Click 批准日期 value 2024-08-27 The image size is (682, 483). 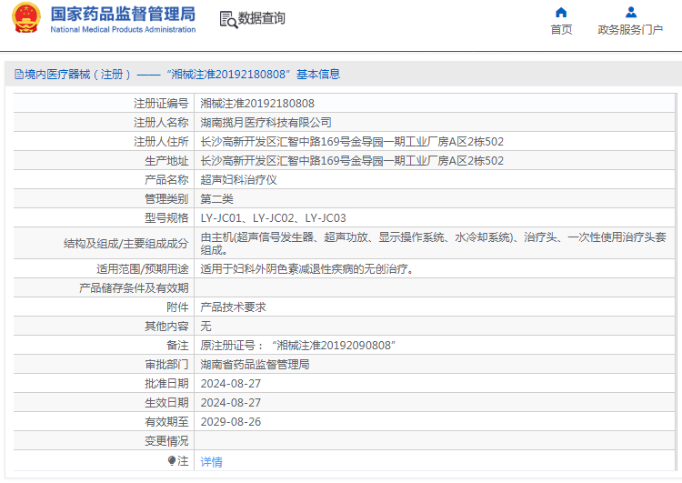coord(231,384)
